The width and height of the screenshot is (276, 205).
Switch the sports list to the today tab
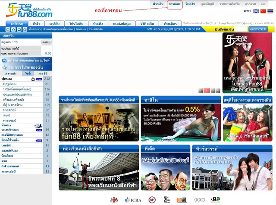28,74
